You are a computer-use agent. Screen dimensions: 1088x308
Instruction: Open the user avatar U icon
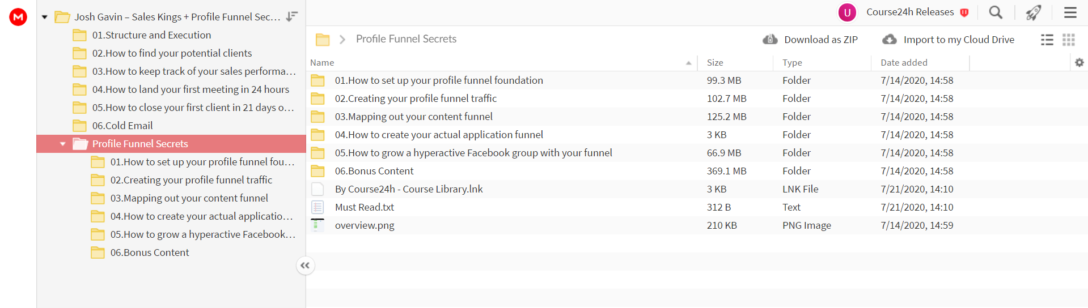point(847,12)
